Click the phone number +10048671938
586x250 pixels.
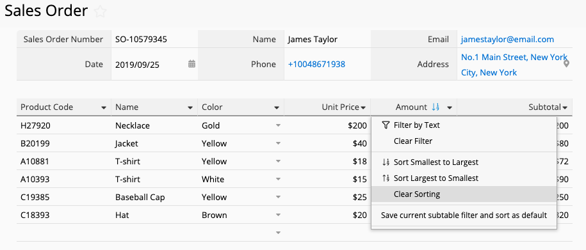(316, 64)
